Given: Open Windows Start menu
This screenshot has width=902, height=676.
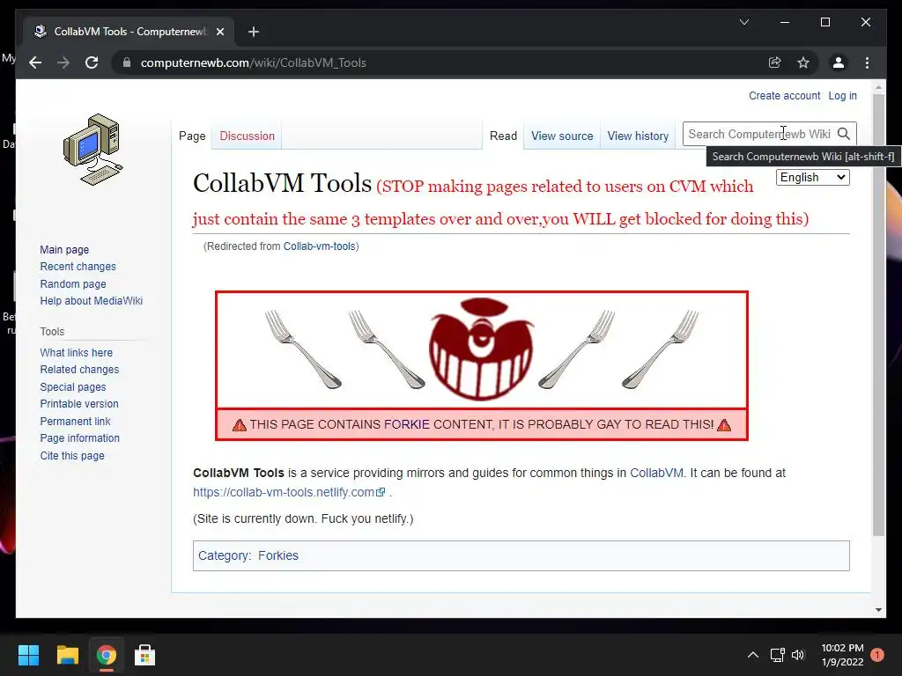Looking at the screenshot, I should pos(28,655).
